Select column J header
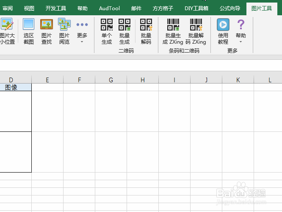 pos(206,80)
